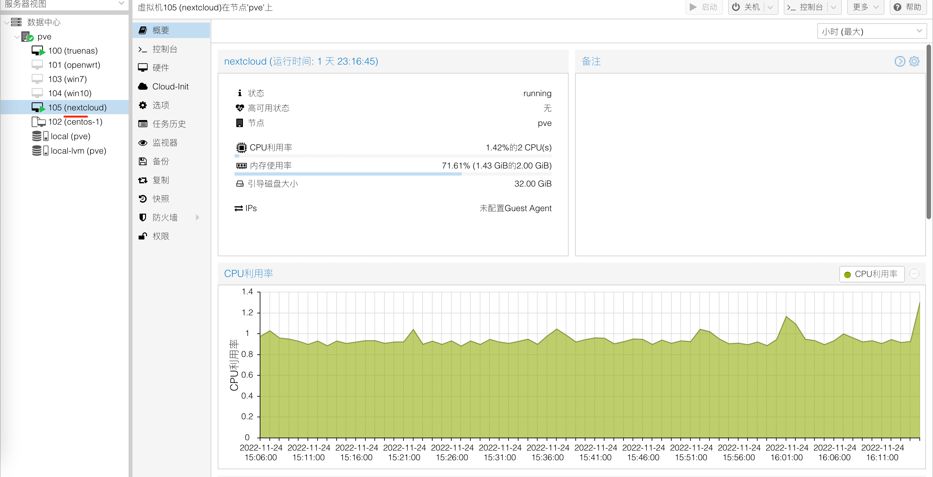
Task: Switch to the 备份 tab
Action: coord(161,161)
